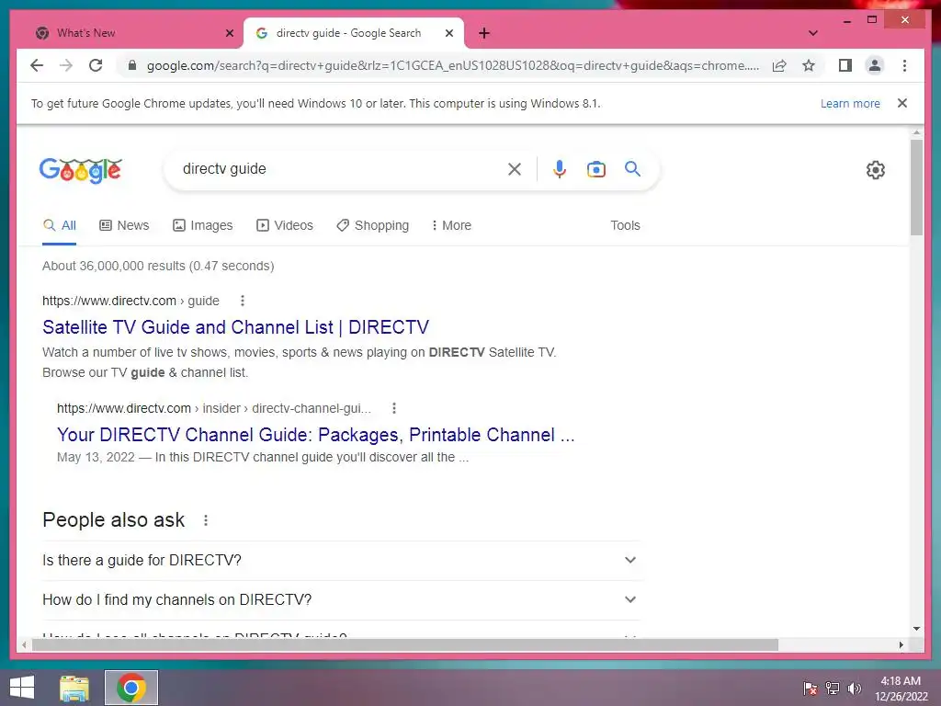941x706 pixels.
Task: Click Learn more about Chrome updates
Action: tap(850, 103)
